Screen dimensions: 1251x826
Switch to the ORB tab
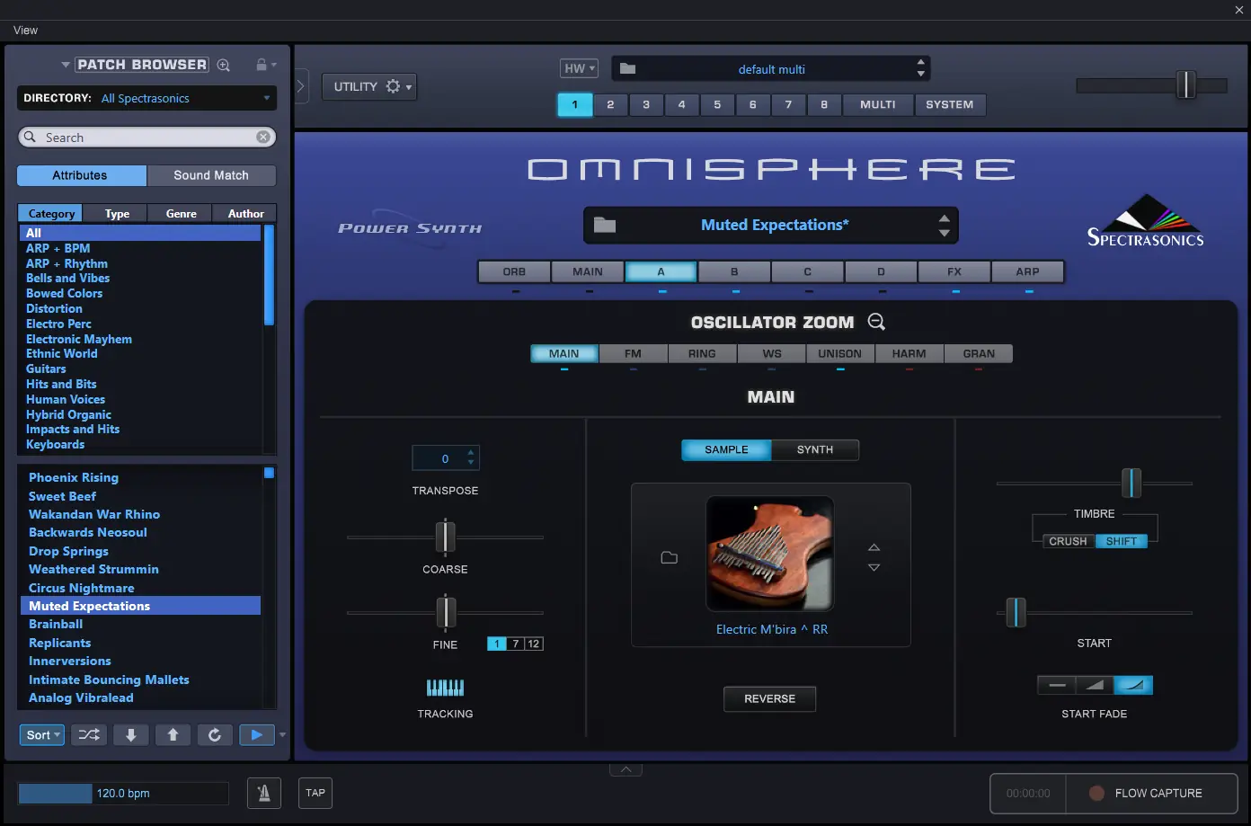click(x=514, y=271)
